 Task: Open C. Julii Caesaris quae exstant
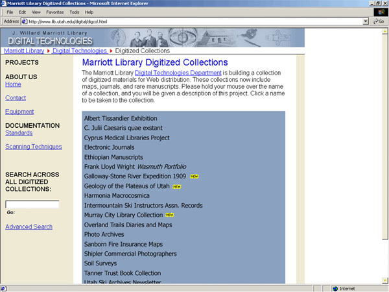(x=123, y=128)
